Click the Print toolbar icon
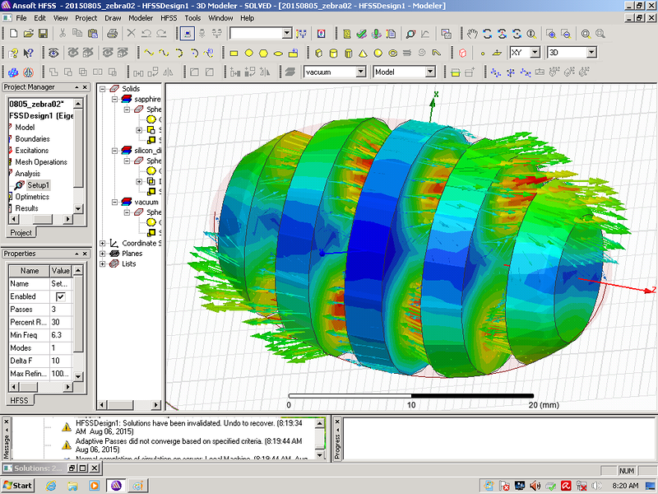The width and height of the screenshot is (658, 494). point(112,34)
